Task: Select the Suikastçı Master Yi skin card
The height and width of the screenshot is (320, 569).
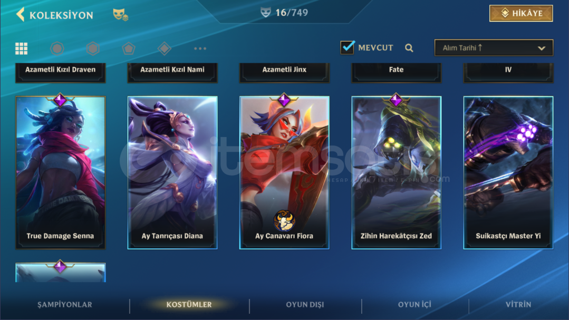Action: pos(508,173)
